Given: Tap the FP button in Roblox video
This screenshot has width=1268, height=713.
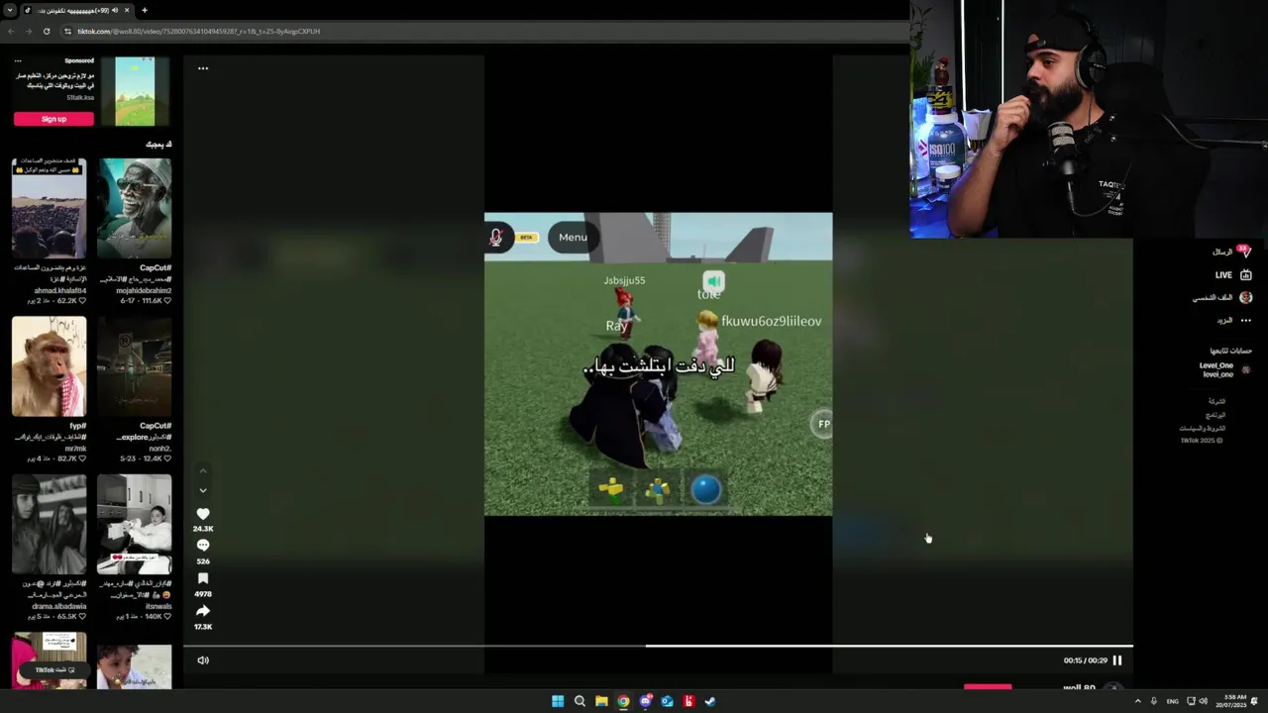Looking at the screenshot, I should [x=823, y=424].
